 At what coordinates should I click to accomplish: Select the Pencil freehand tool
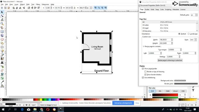2,51
